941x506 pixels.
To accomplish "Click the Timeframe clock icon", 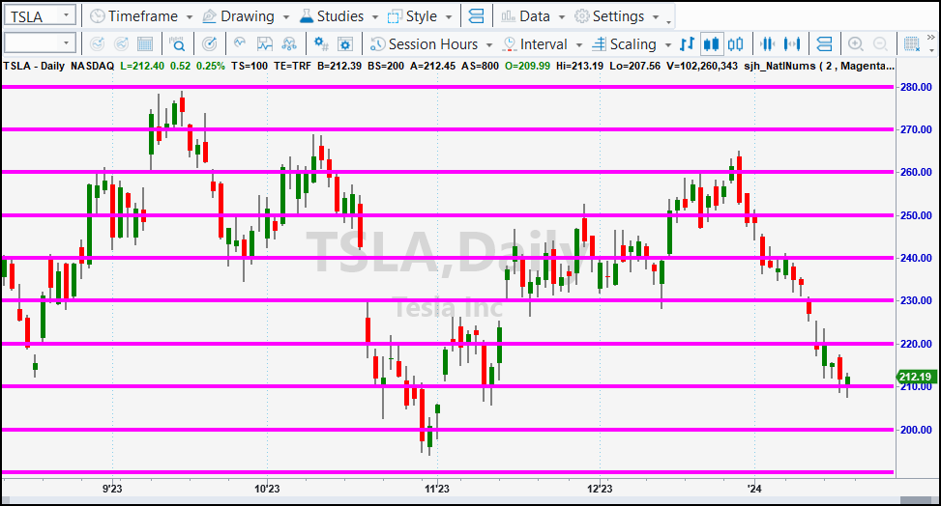I will pos(98,16).
